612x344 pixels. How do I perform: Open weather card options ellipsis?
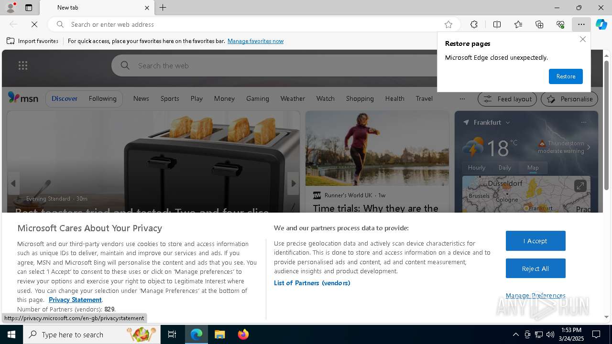pyautogui.click(x=583, y=122)
